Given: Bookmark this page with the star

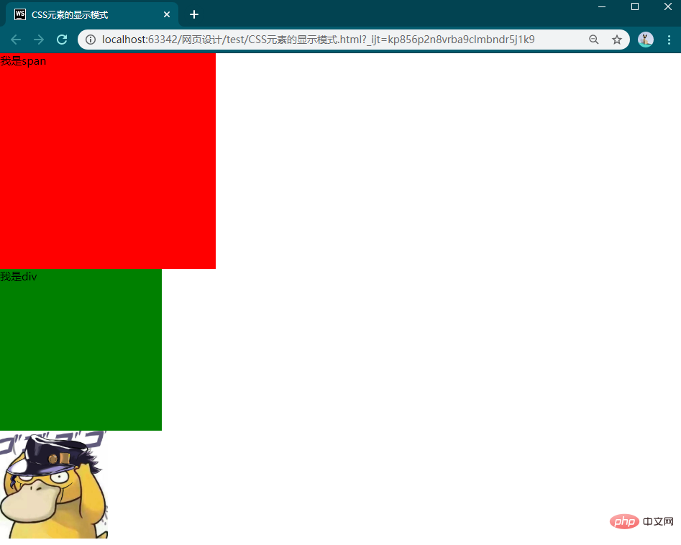Looking at the screenshot, I should point(617,40).
